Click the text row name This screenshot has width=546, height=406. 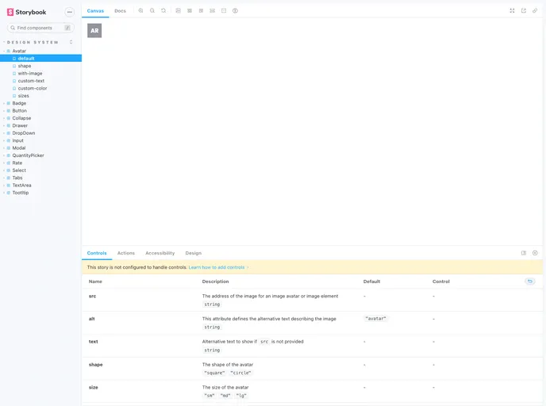(x=94, y=342)
